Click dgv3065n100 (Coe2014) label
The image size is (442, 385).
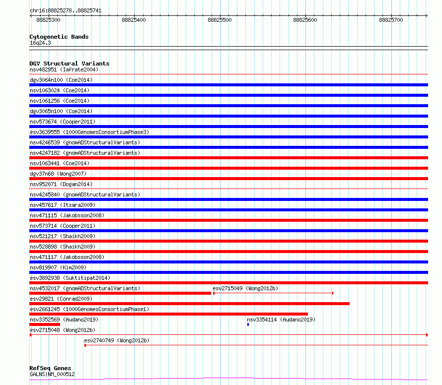[x=61, y=111]
